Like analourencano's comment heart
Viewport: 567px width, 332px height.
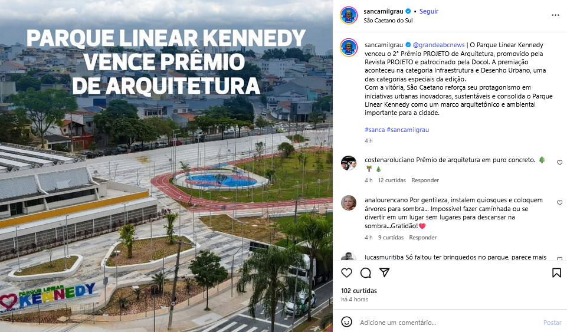pyautogui.click(x=559, y=203)
